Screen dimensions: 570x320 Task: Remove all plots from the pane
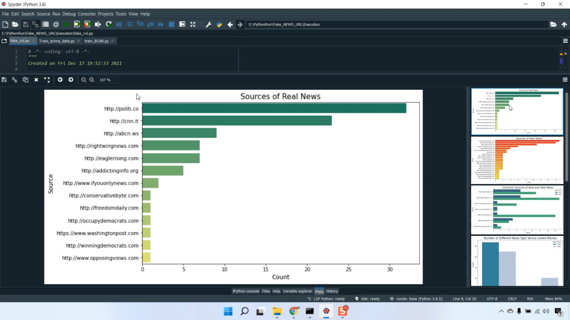click(47, 80)
